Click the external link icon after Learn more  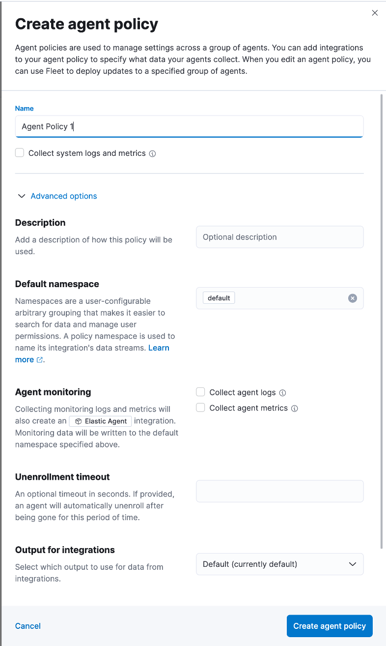(x=39, y=360)
